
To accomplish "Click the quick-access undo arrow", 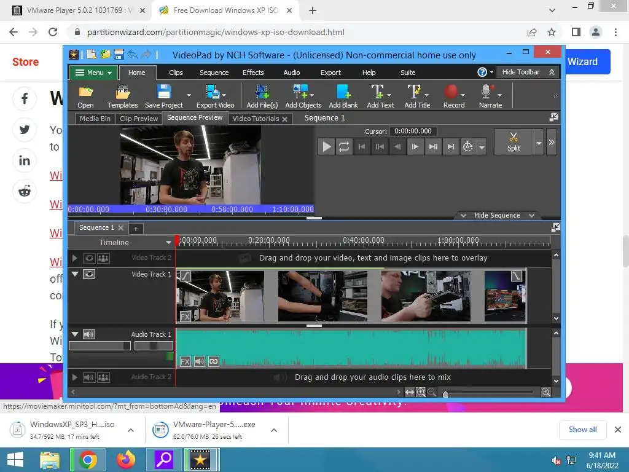I will coord(133,54).
